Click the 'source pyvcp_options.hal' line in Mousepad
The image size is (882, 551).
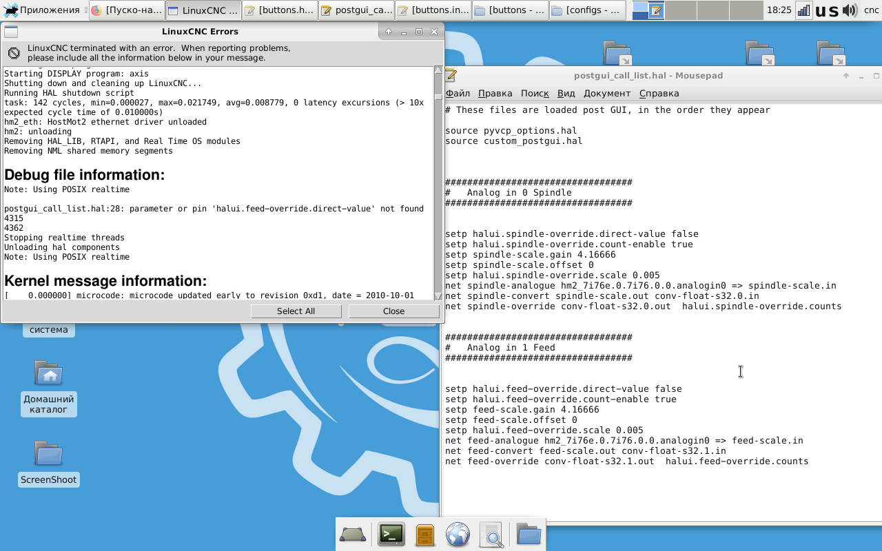(511, 131)
